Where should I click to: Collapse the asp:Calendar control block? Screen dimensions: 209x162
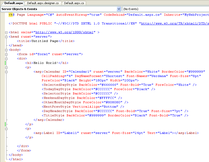[6, 72]
